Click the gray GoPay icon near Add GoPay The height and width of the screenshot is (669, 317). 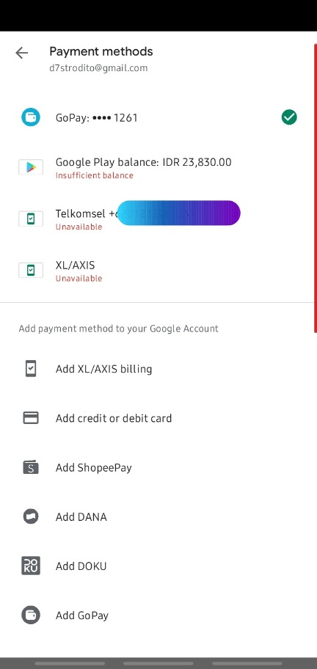click(x=31, y=615)
